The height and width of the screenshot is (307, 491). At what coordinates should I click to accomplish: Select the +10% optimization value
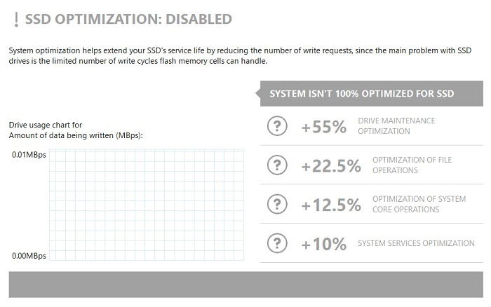coord(324,244)
